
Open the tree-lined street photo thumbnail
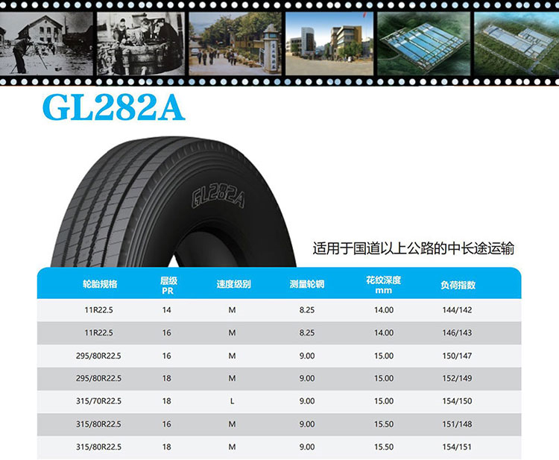pos(233,43)
